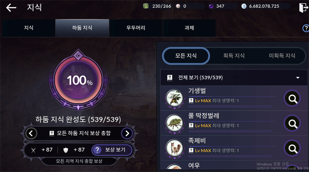This screenshot has width=309, height=172.
Task: Click the 100% completion progress circle
Action: coord(78,80)
